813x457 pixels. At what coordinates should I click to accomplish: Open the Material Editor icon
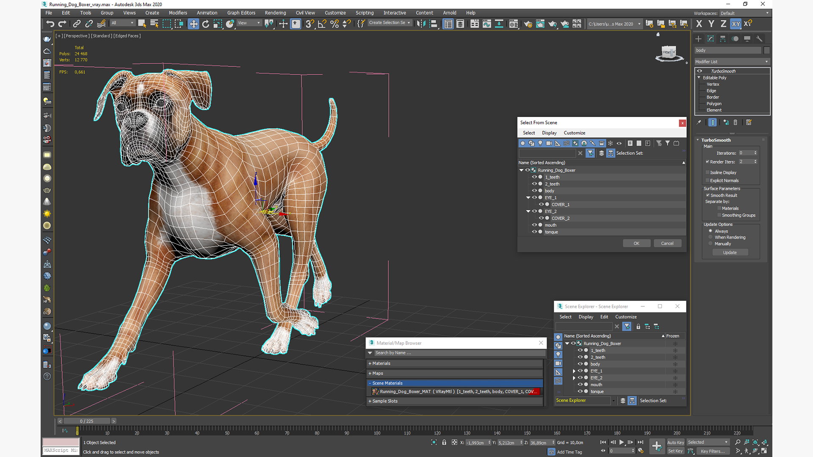514,24
